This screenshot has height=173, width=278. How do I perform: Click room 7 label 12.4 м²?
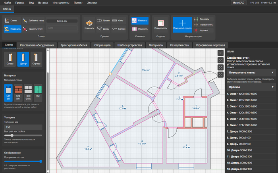click(187, 146)
